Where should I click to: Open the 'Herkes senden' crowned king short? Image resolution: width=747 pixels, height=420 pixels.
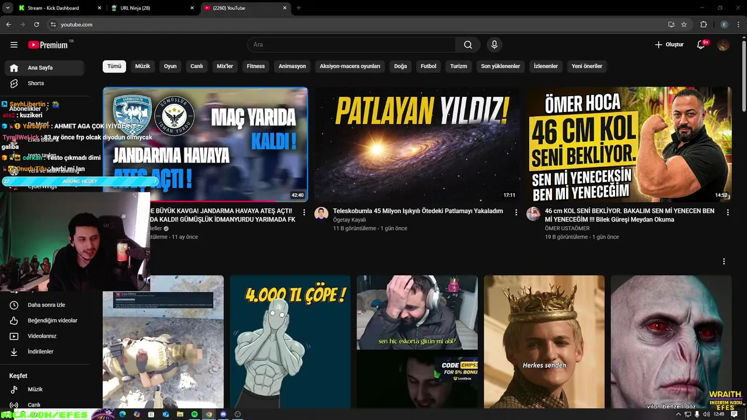544,342
